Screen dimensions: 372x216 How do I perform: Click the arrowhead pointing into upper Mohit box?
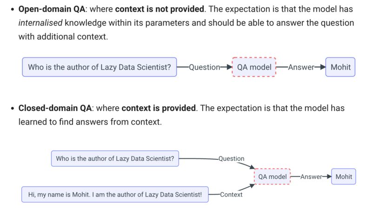pos(323,67)
